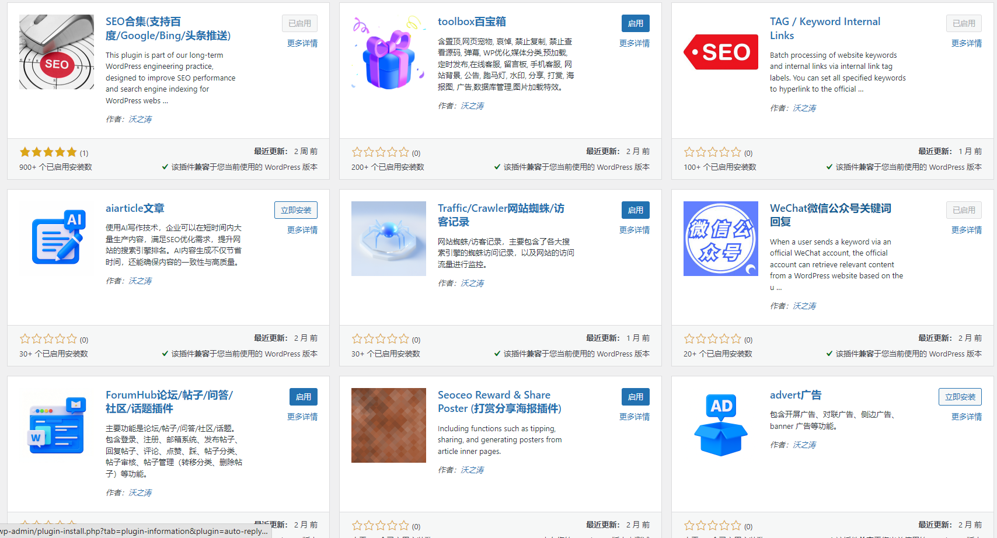The height and width of the screenshot is (538, 997).
Task: Click 已启用 button on WeChat card
Action: [x=964, y=210]
